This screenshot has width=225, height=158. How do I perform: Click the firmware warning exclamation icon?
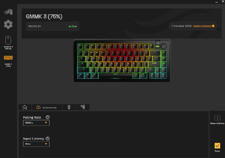coord(213,26)
